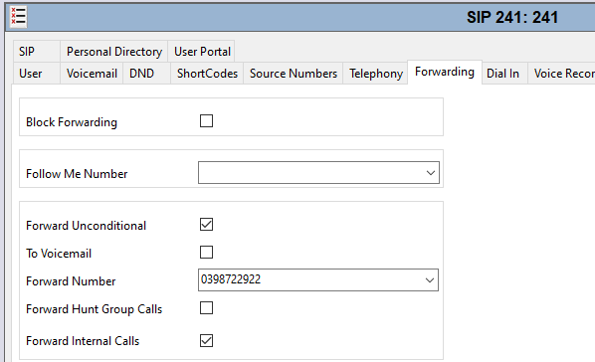Uncheck the Forward Unconditional checkbox
Viewport: 595px width, 362px height.
click(206, 224)
